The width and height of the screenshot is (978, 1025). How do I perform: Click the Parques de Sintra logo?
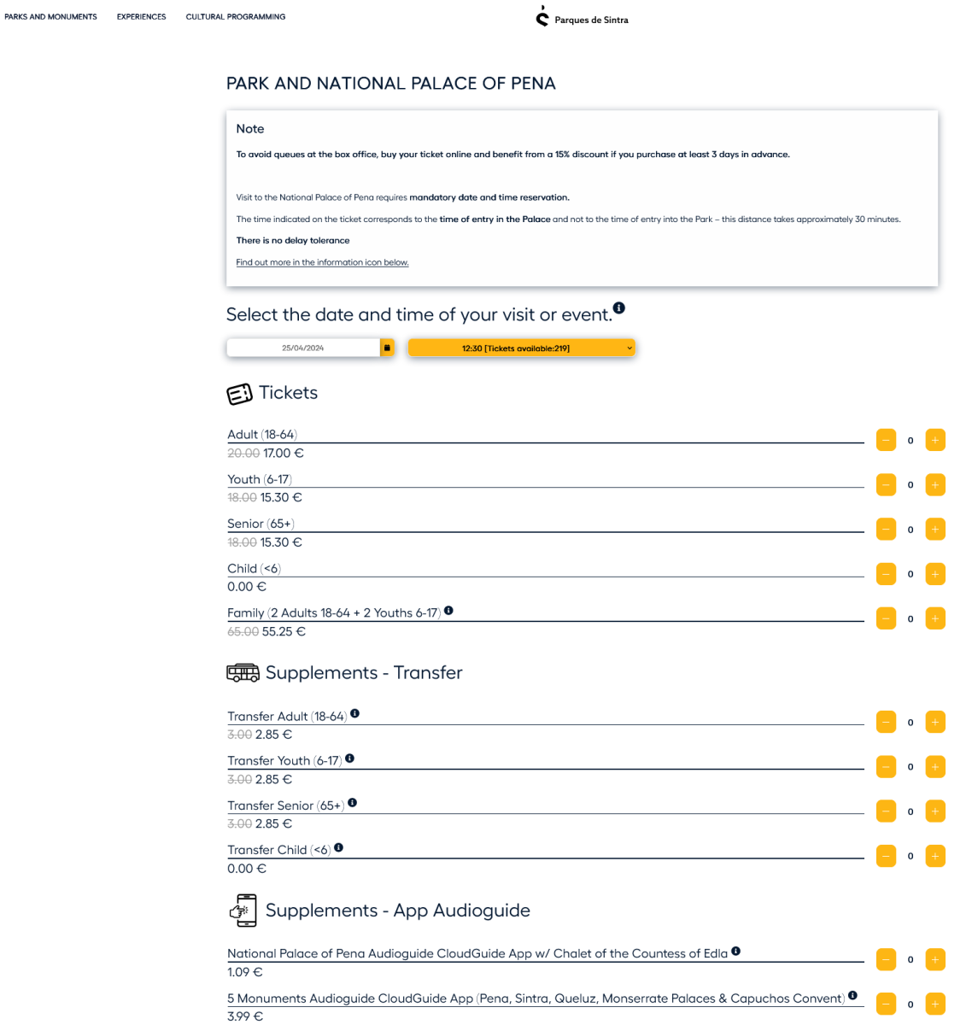pos(582,17)
